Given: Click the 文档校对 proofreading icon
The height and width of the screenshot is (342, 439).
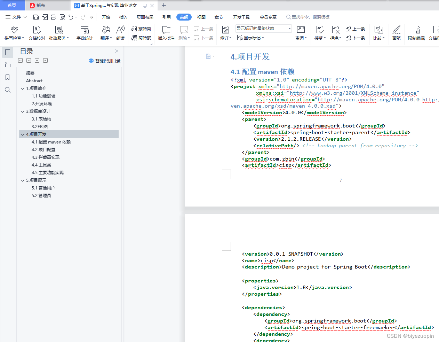Looking at the screenshot, I should pos(37,33).
